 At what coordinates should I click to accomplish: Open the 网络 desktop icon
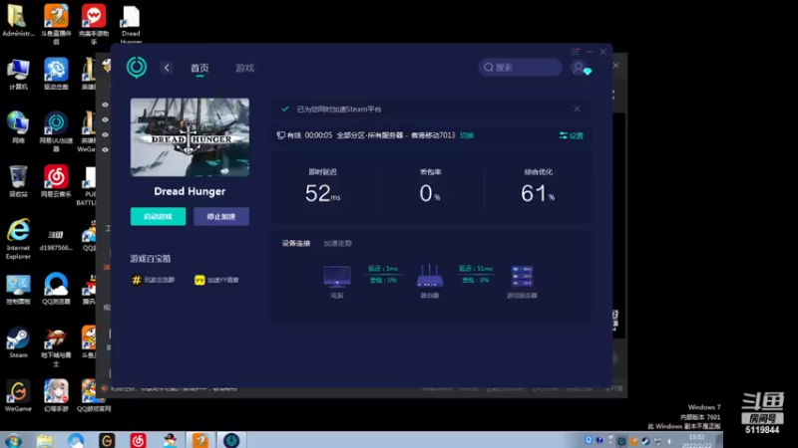click(x=18, y=127)
